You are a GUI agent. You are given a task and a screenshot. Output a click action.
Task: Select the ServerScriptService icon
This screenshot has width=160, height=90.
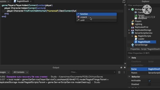tap(132, 33)
